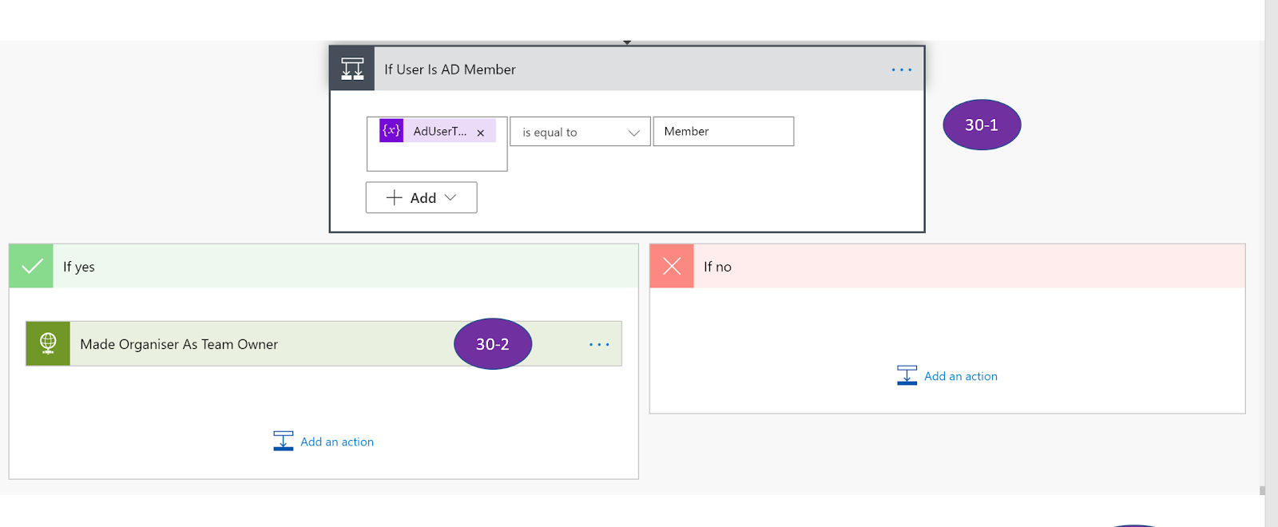
Task: Click the globe icon on Made Organiser action
Action: (48, 344)
